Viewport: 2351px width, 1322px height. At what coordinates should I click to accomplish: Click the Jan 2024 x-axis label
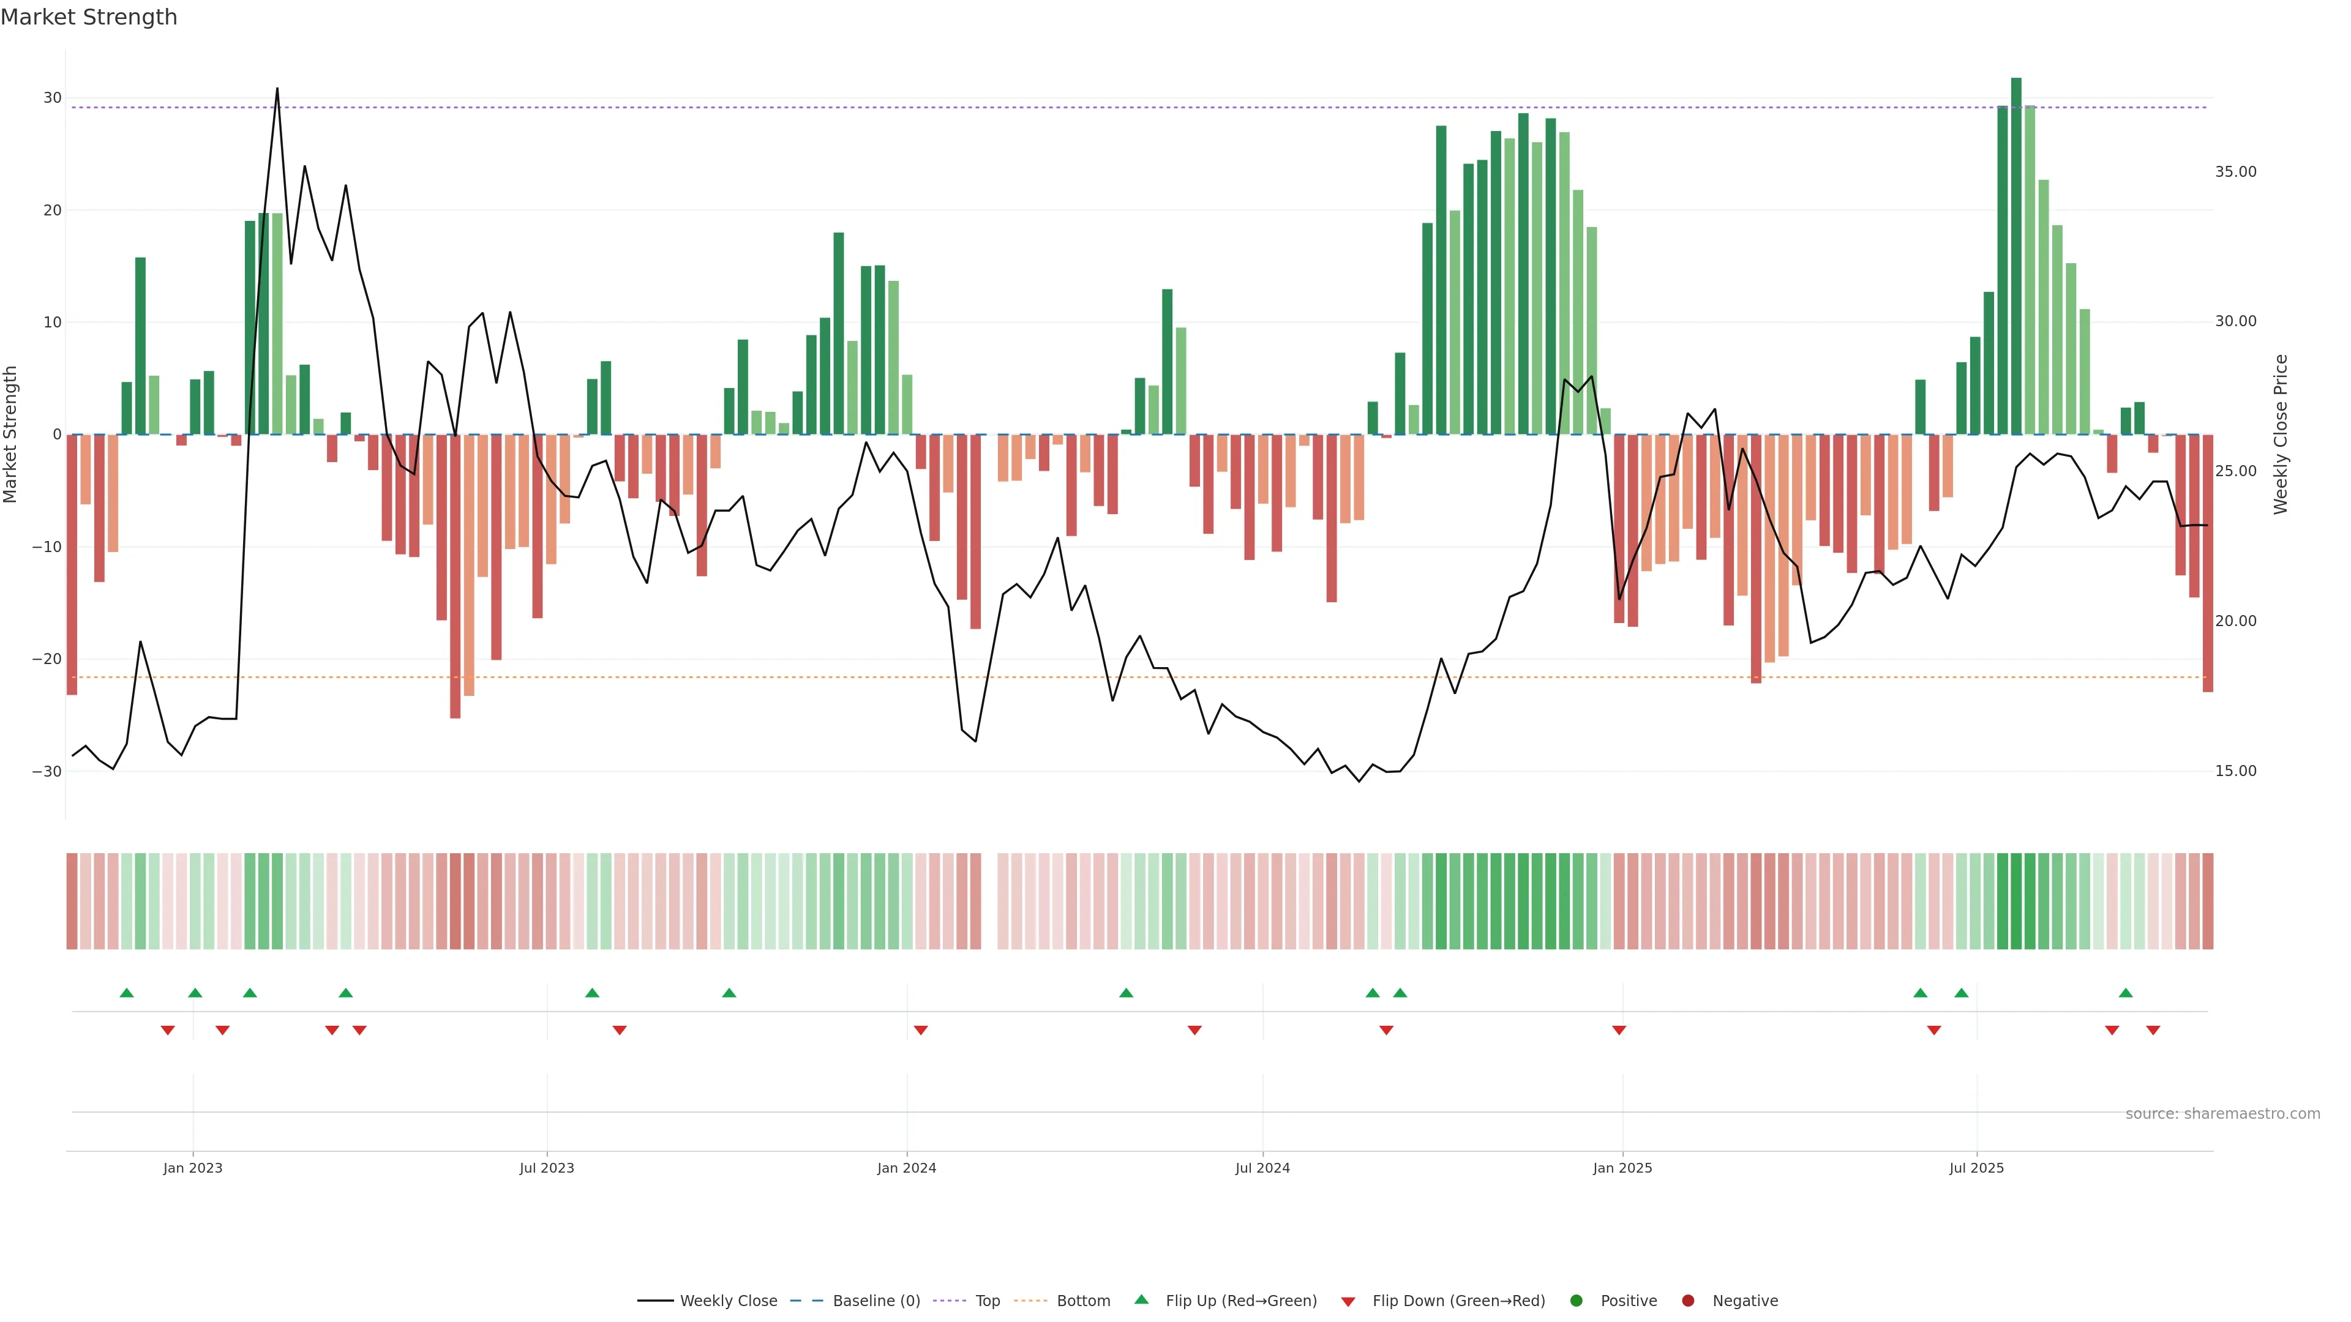pyautogui.click(x=906, y=1168)
